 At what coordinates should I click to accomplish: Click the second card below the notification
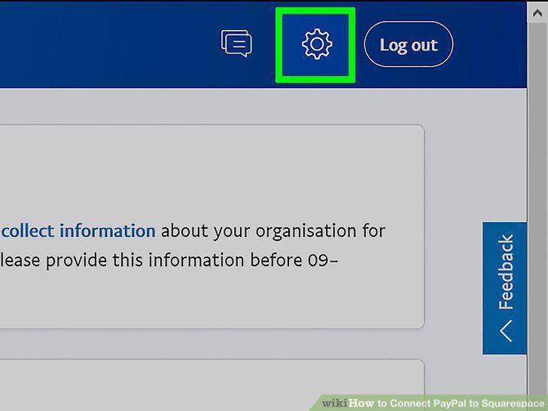point(212,385)
